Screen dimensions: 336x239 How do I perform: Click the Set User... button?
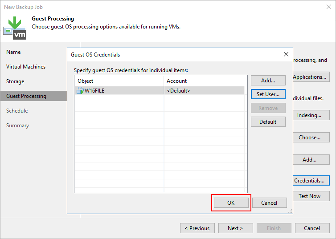tap(268, 94)
